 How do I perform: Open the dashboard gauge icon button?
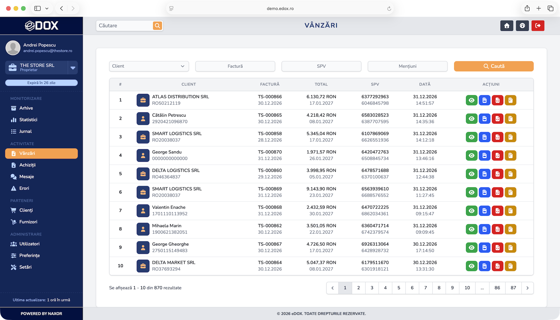click(x=522, y=26)
